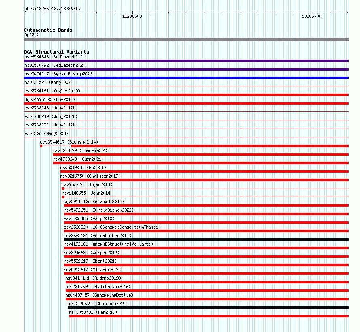Open nsv3946684 (Wenger2019) variant
This screenshot has width=360, height=332.
point(91,253)
